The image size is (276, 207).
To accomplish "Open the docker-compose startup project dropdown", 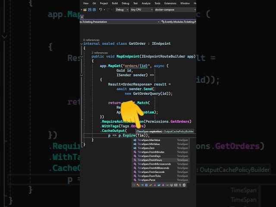I will [x=175, y=9].
